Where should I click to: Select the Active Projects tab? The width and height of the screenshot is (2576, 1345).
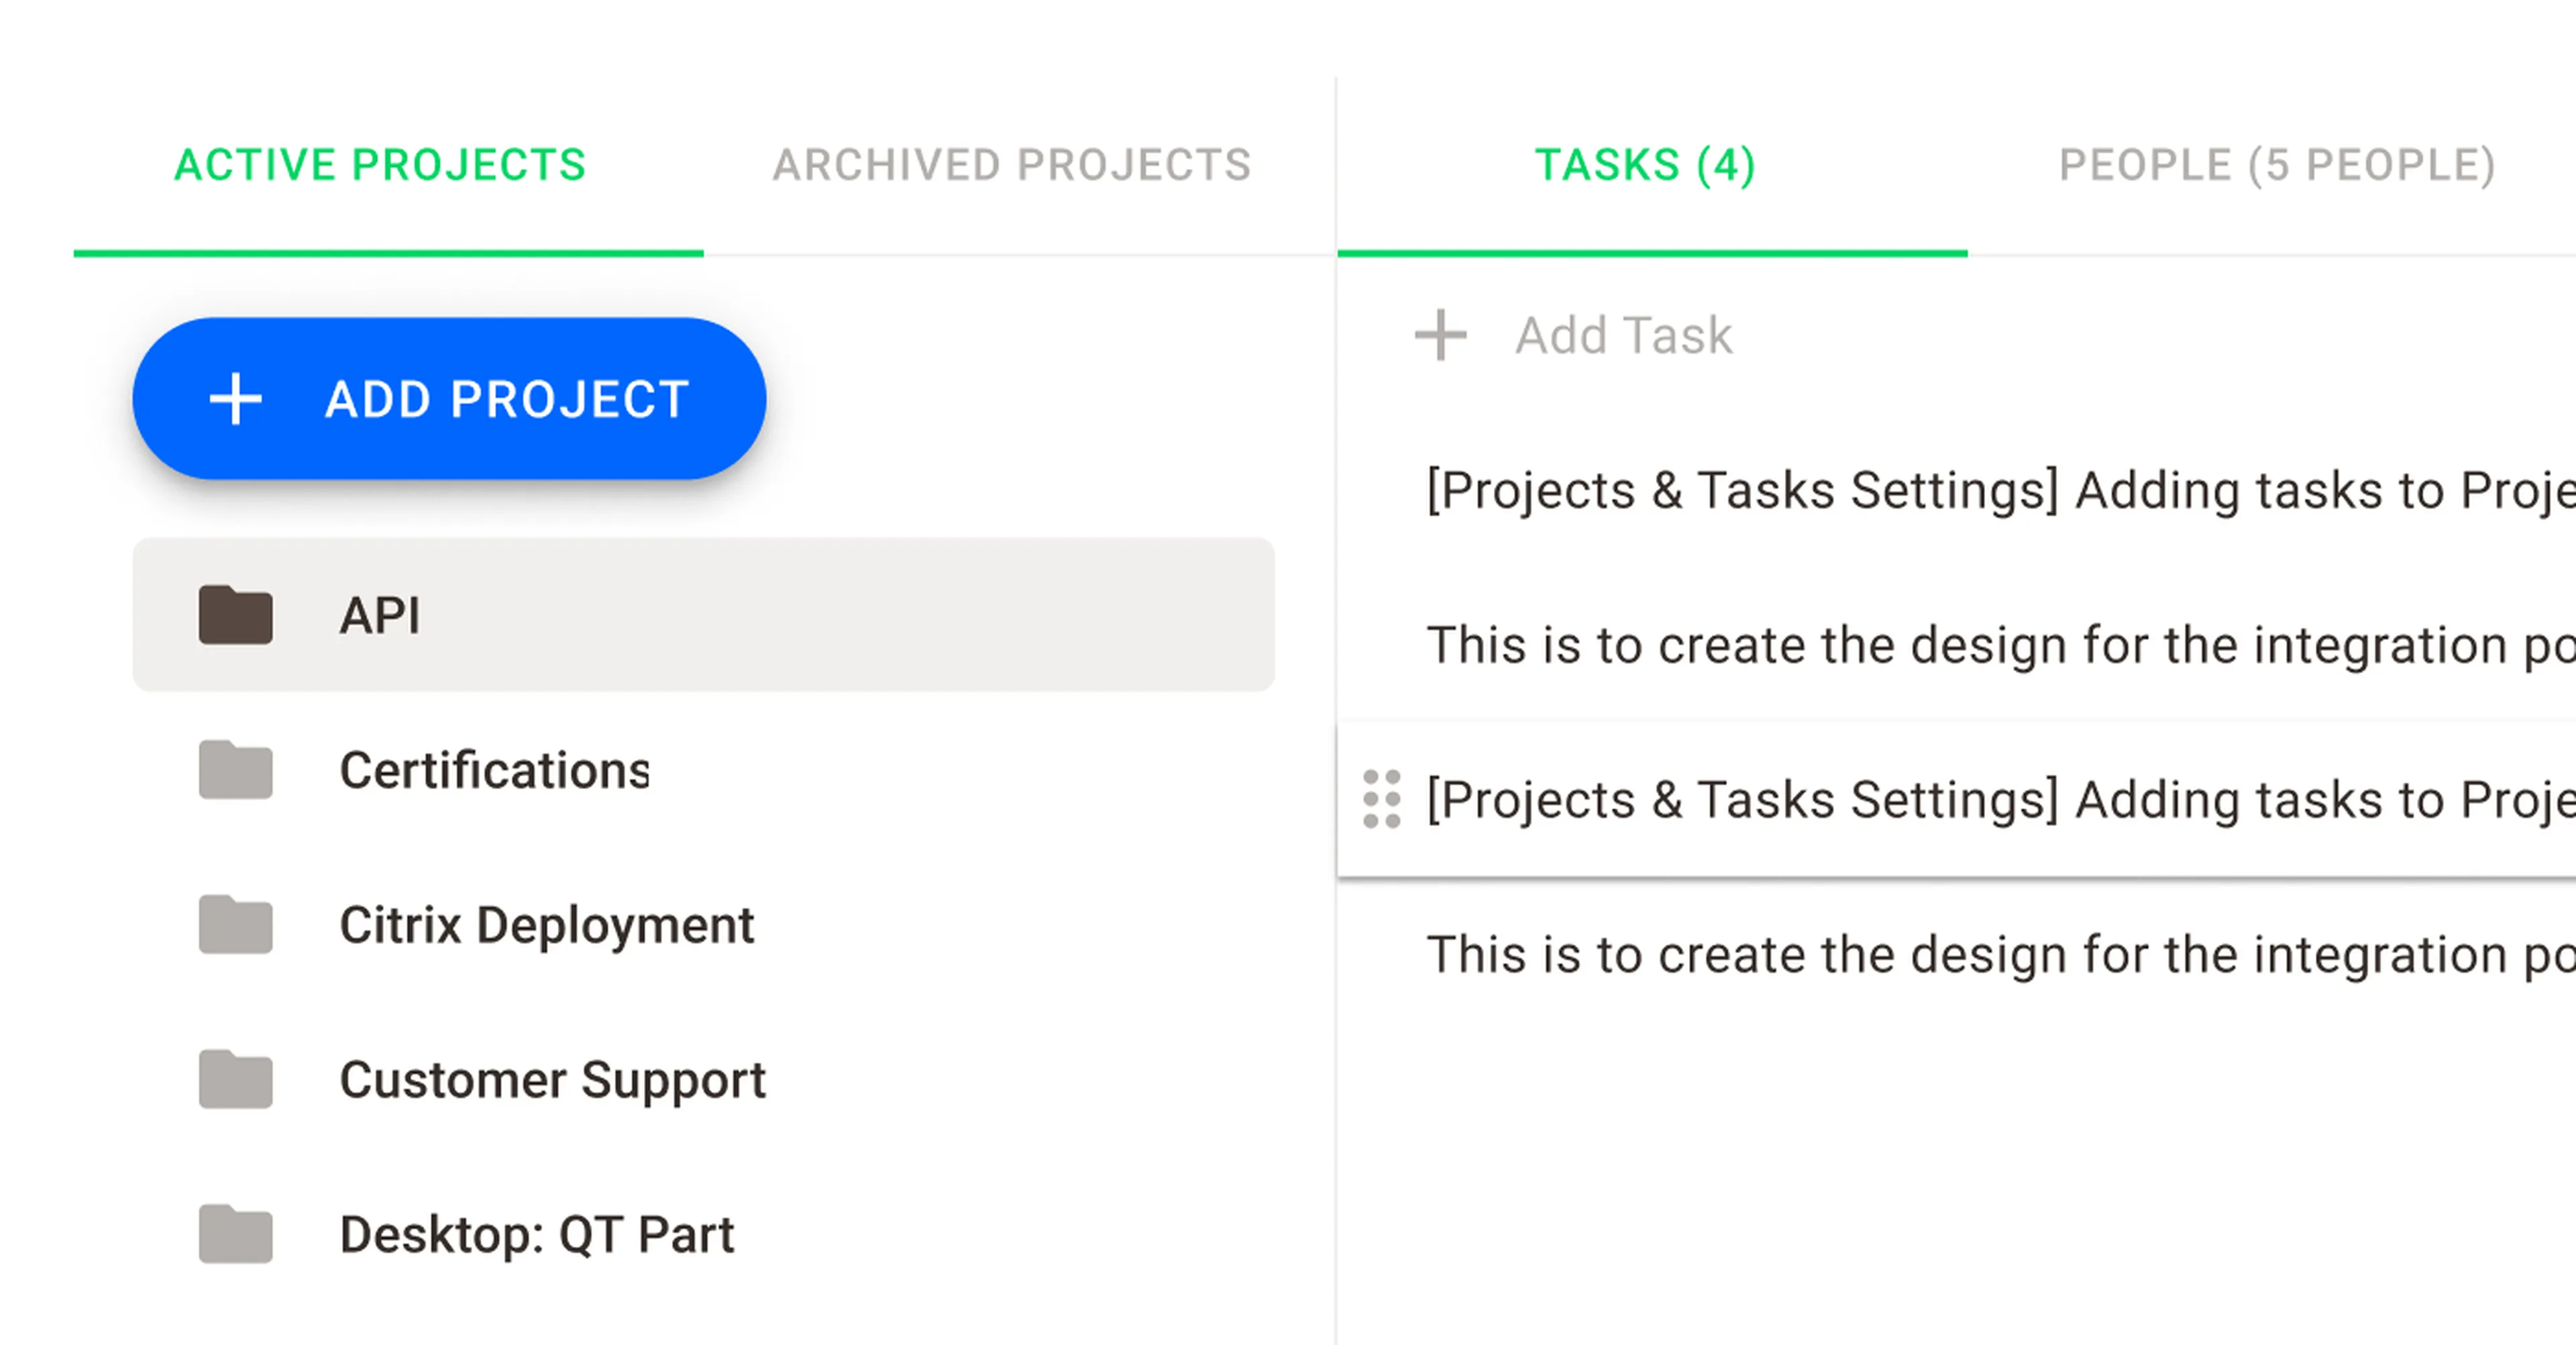tap(380, 165)
